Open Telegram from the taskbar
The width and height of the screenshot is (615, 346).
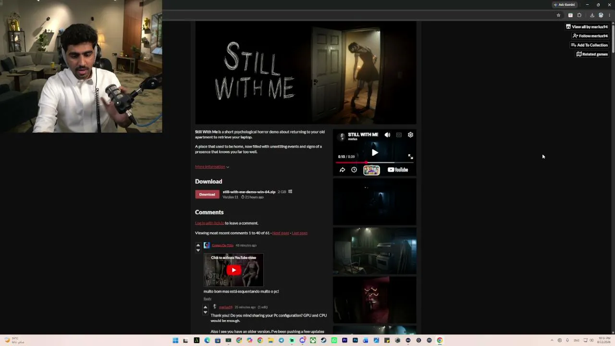pyautogui.click(x=281, y=341)
